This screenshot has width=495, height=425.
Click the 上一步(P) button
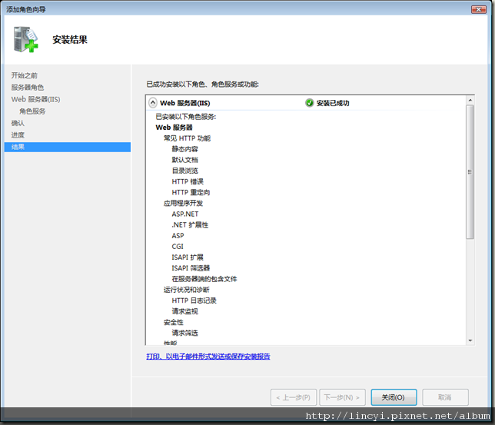pyautogui.click(x=294, y=397)
